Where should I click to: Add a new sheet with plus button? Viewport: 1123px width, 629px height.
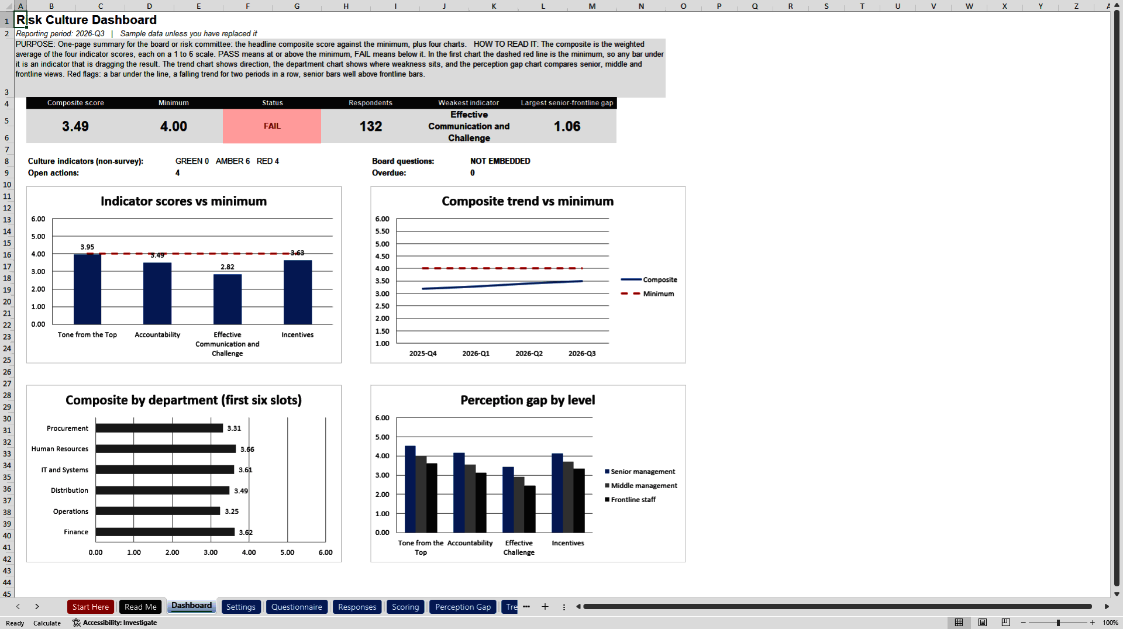[x=545, y=607]
